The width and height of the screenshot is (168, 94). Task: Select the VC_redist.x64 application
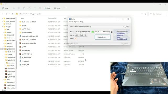click(25, 61)
